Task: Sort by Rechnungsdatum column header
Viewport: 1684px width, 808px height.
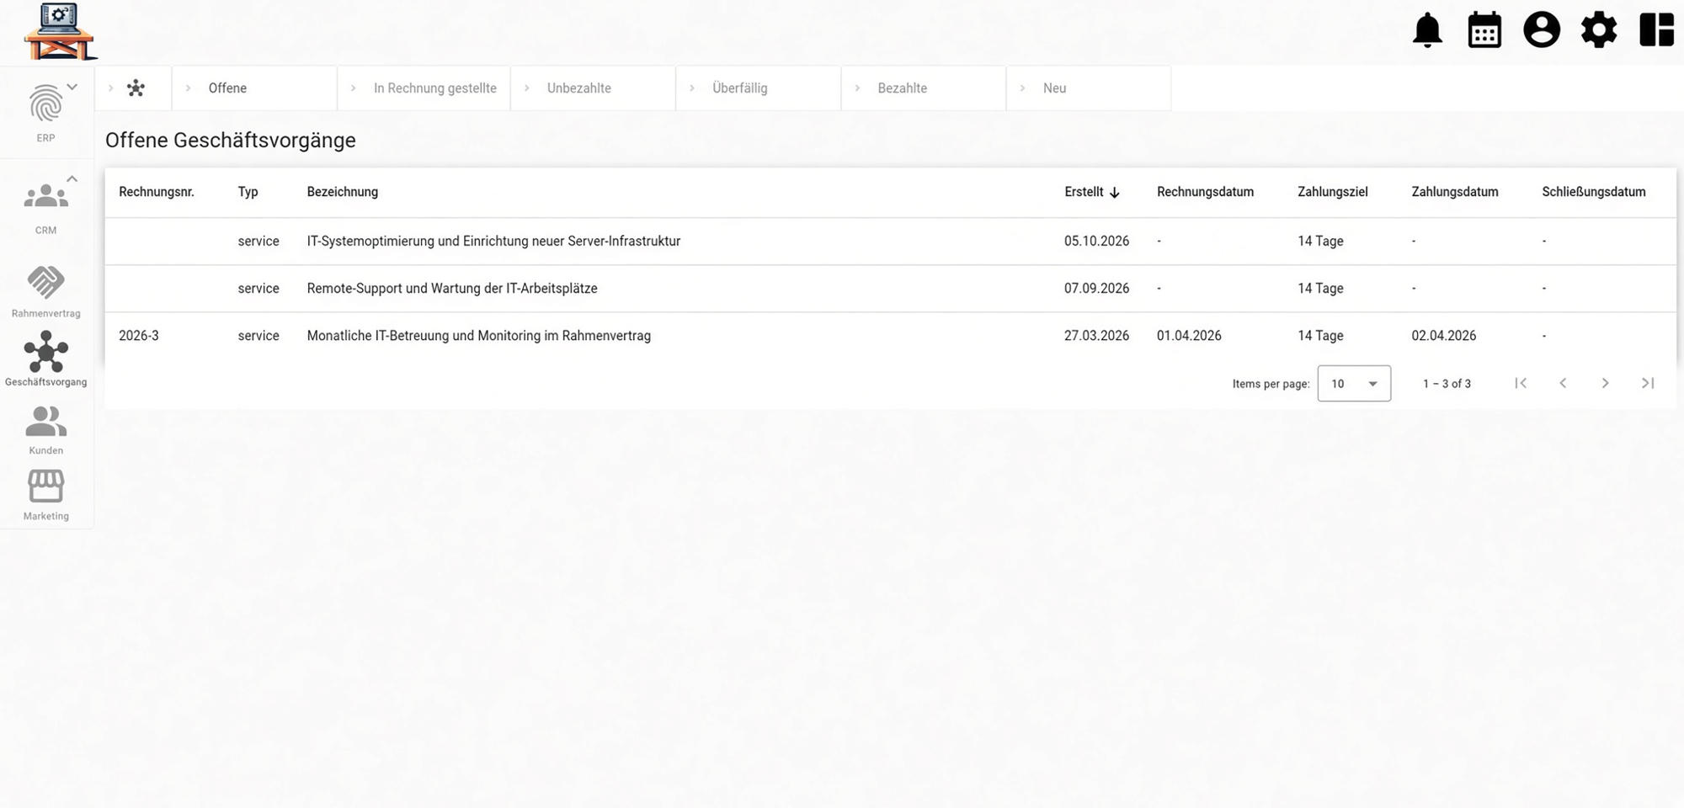Action: click(x=1205, y=192)
